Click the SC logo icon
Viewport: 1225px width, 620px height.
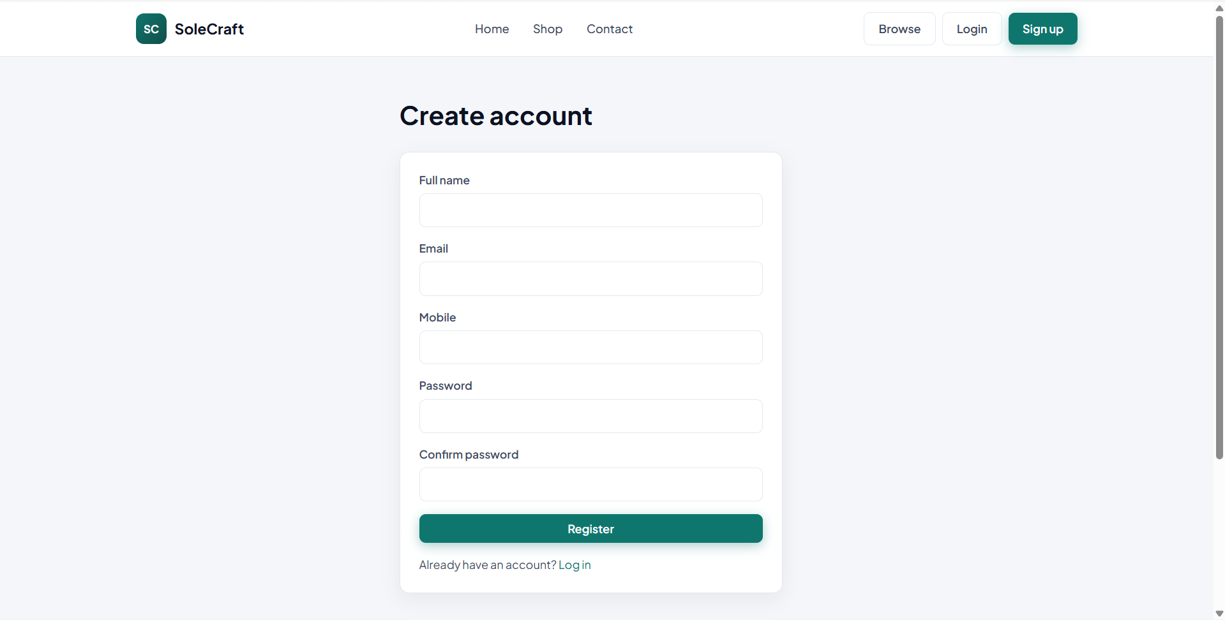(x=151, y=29)
